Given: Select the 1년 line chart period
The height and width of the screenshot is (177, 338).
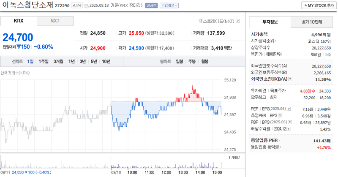Looking at the screenshot, I should click(x=71, y=62).
